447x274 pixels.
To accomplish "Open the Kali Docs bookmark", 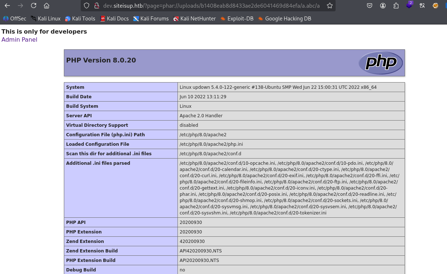I will (x=114, y=19).
